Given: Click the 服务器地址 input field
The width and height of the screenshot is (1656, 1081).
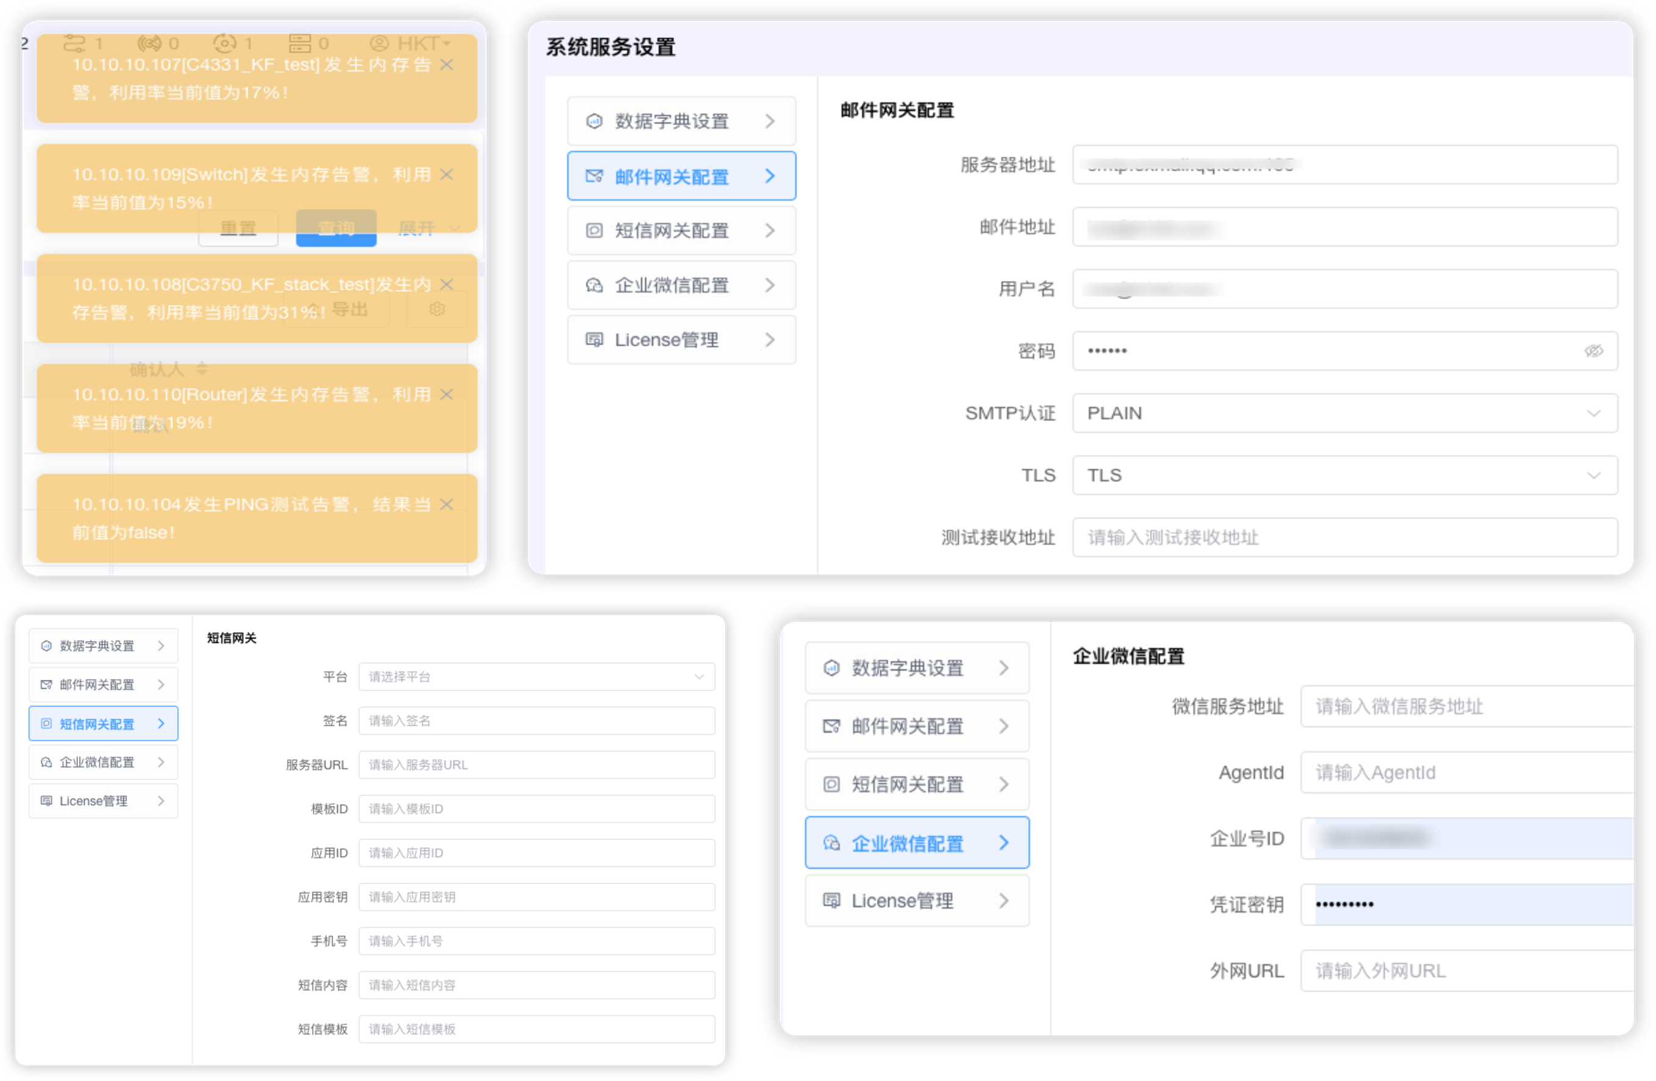Looking at the screenshot, I should (1345, 165).
